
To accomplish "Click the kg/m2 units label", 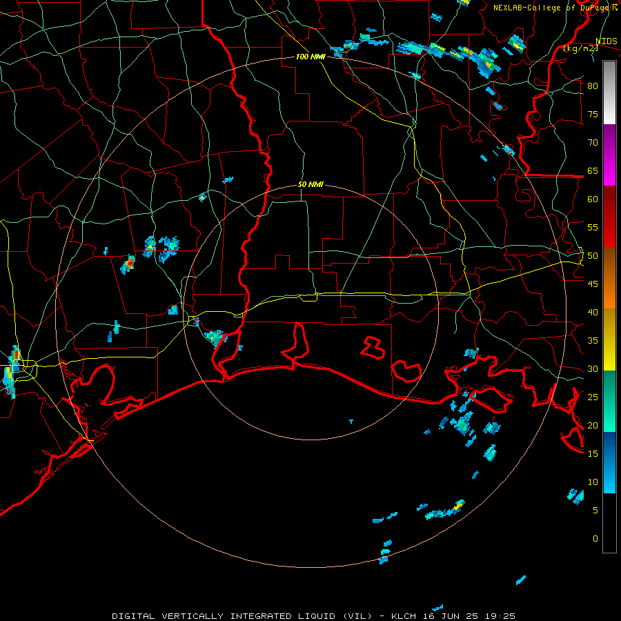I will pos(580,48).
